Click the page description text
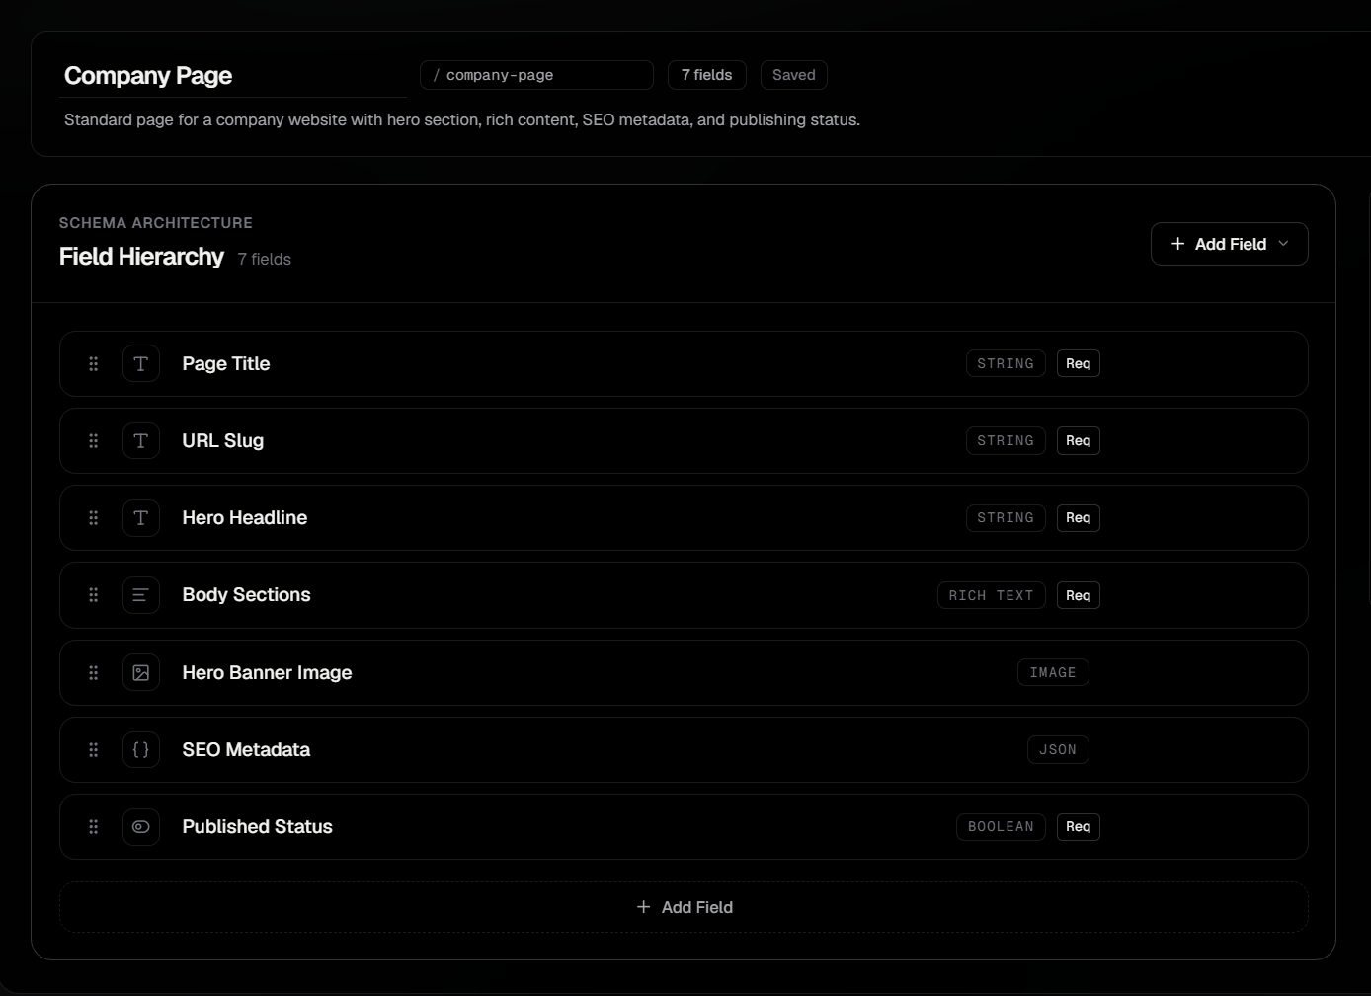The width and height of the screenshot is (1371, 996). click(462, 120)
